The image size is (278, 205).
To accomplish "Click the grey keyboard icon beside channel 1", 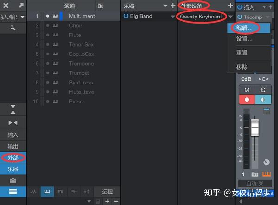I will [254, 175].
